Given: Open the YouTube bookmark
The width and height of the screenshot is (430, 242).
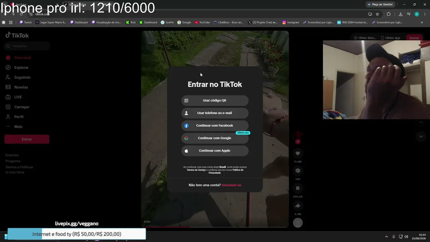Looking at the screenshot, I should tap(202, 23).
